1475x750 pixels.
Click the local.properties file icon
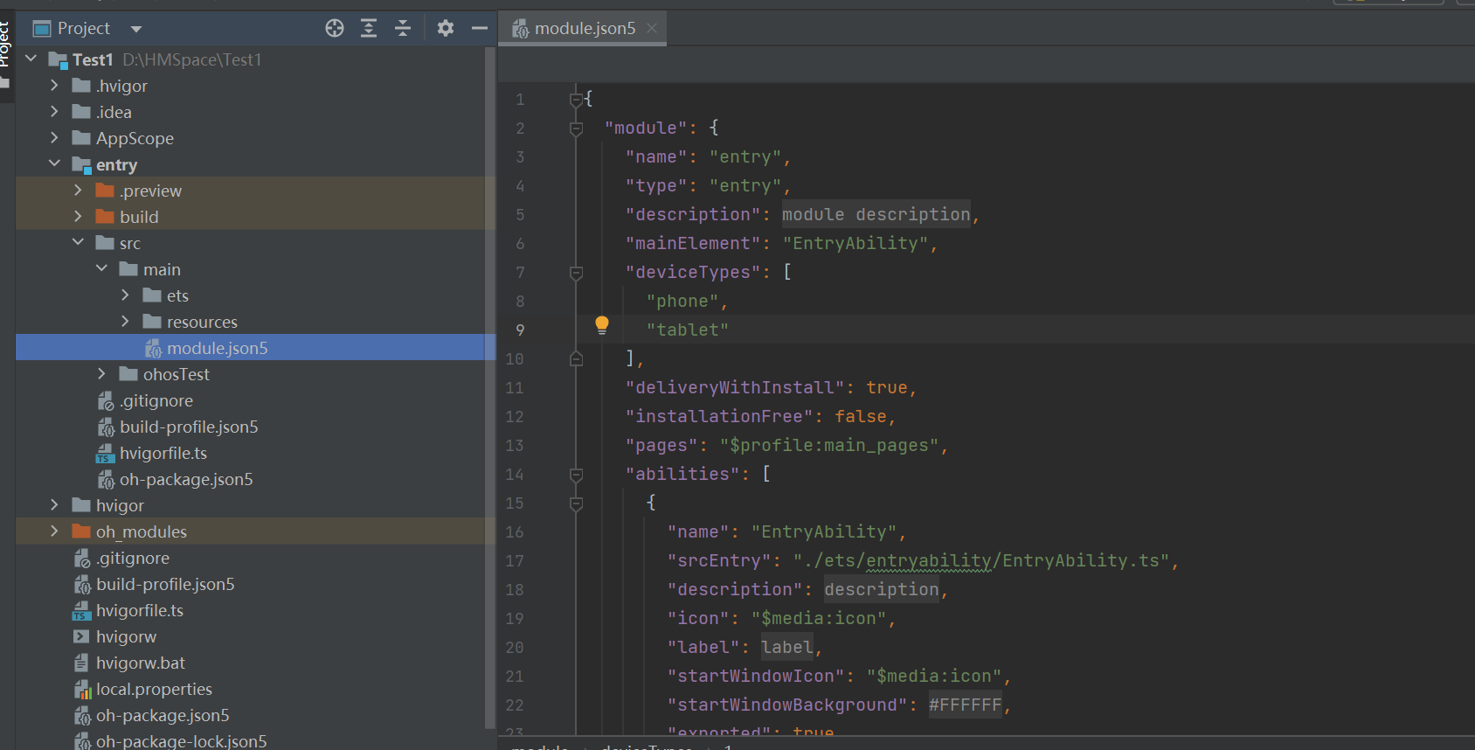pyautogui.click(x=82, y=689)
